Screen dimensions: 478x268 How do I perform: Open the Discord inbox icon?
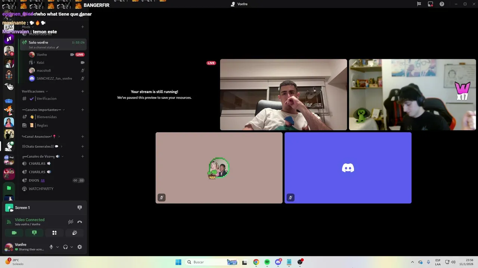(431, 4)
